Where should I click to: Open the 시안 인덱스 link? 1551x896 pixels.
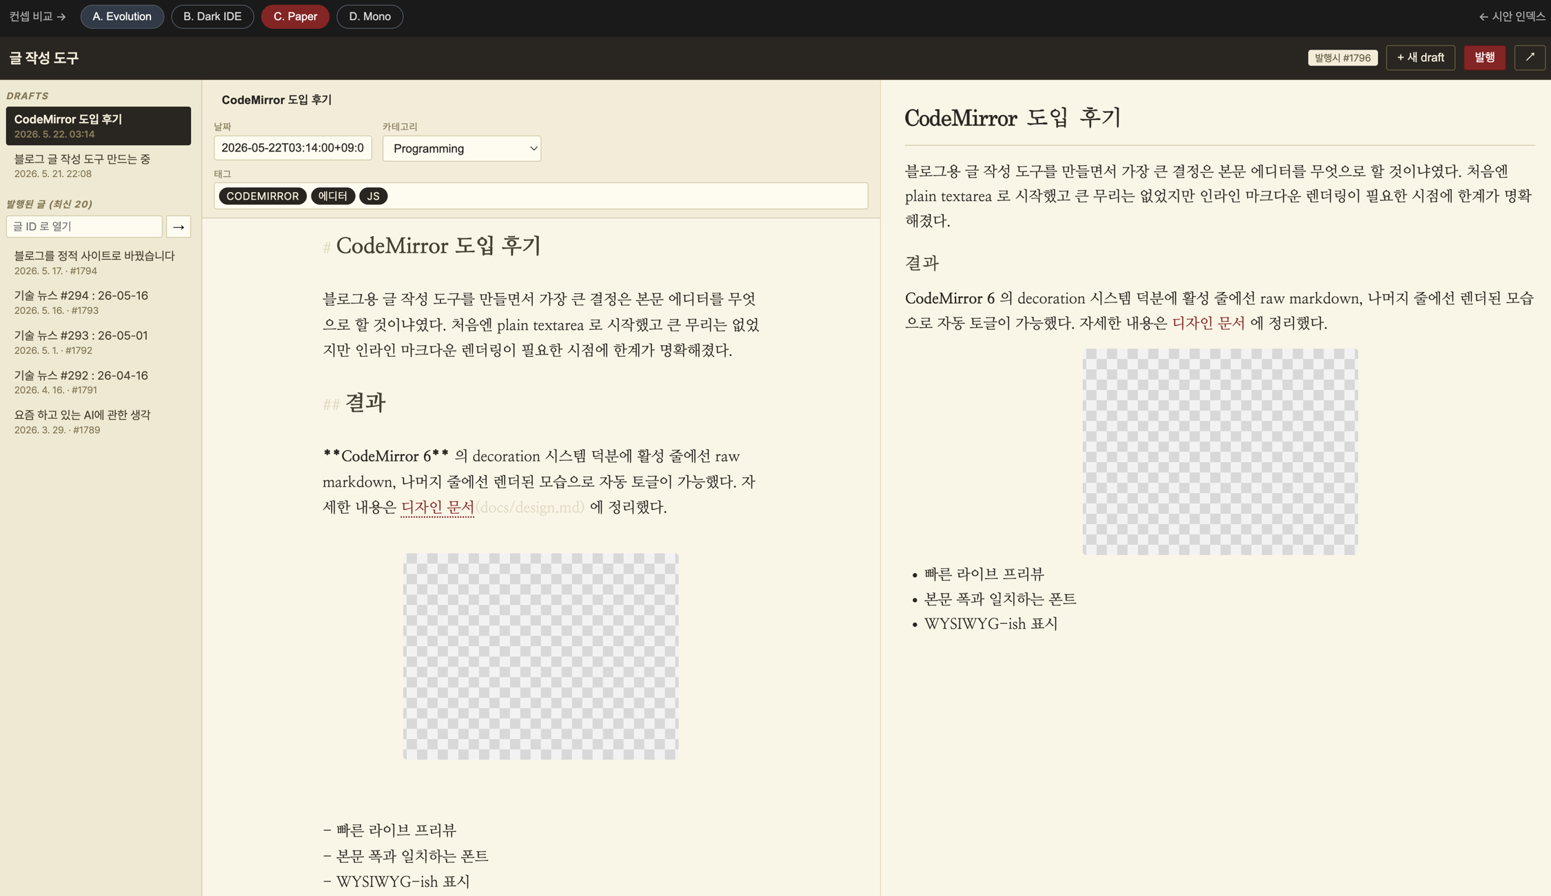1512,17
